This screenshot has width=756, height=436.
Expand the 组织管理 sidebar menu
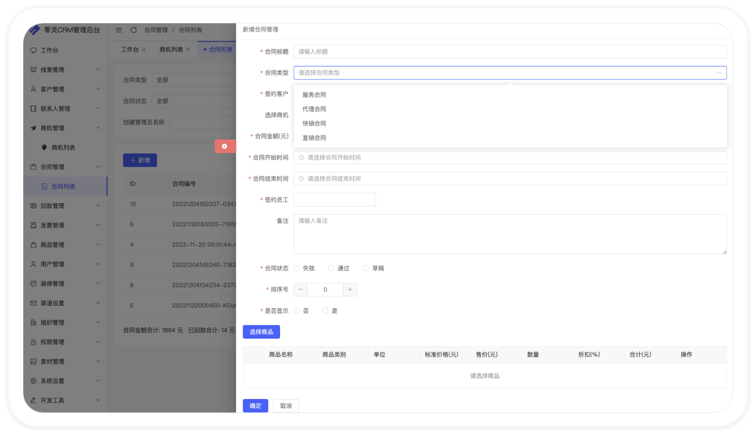click(x=98, y=322)
